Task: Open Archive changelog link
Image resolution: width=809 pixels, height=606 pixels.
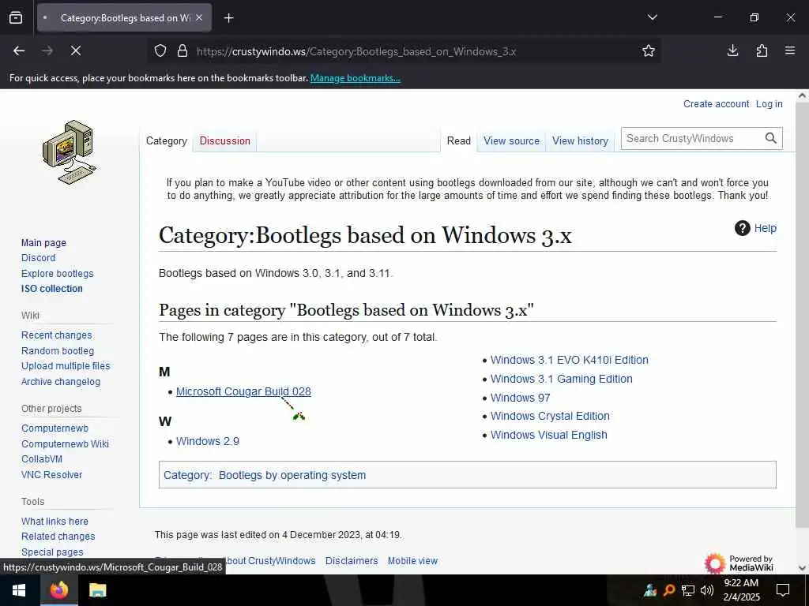Action: (x=60, y=382)
